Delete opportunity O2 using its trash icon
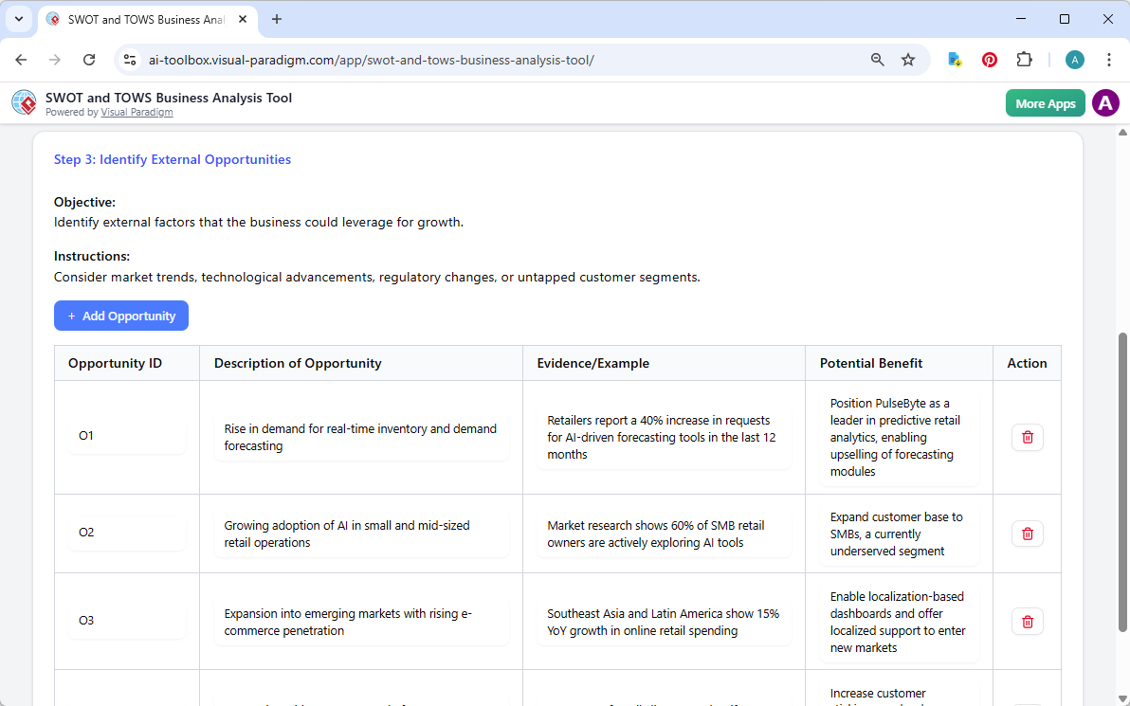This screenshot has height=706, width=1130. point(1027,533)
